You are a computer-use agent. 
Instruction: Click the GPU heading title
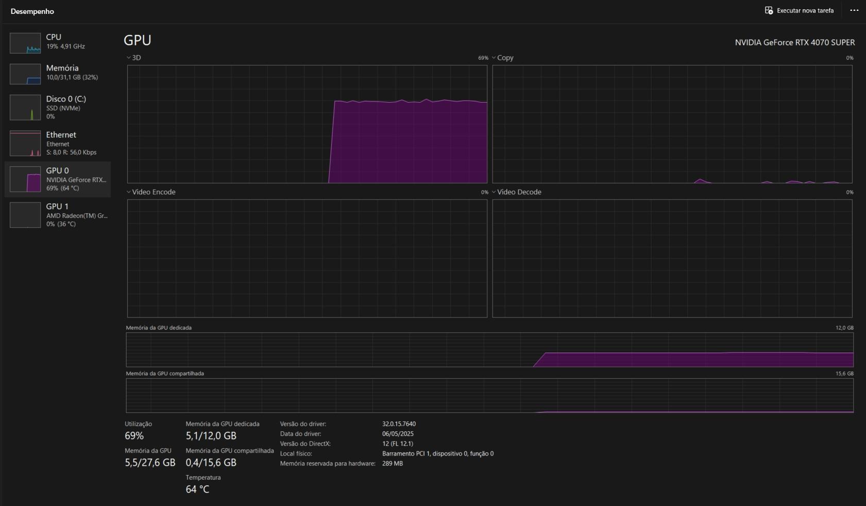(138, 40)
